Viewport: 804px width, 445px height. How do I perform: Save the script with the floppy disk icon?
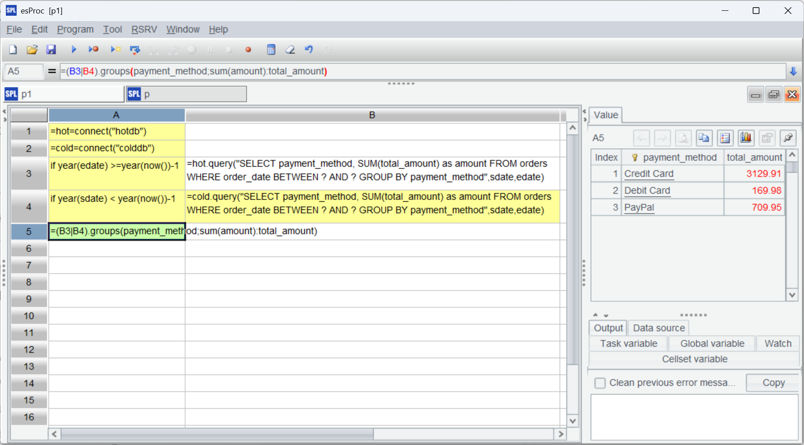pos(51,49)
